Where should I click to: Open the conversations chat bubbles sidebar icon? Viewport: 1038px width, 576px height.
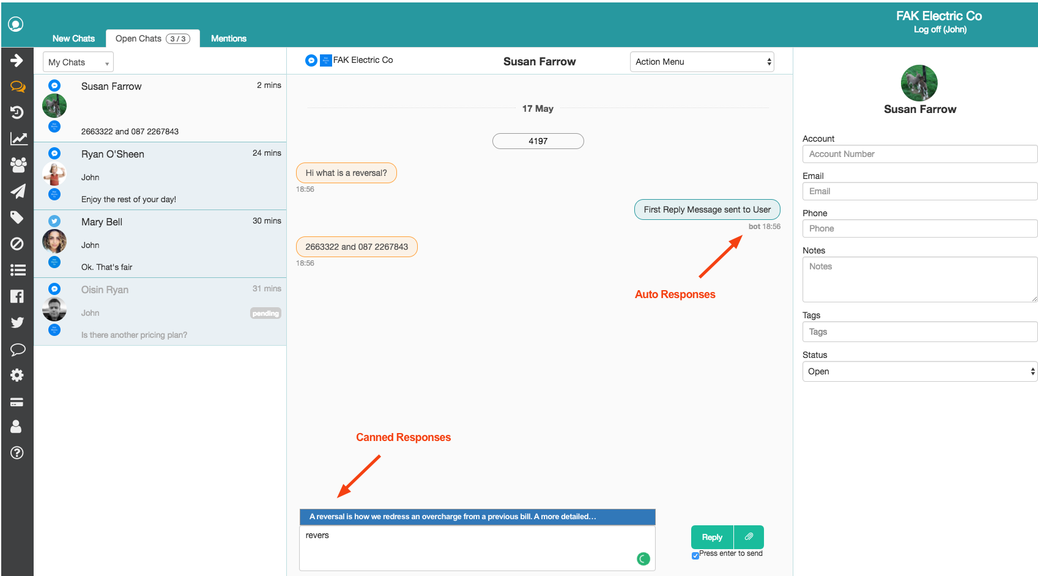pos(18,87)
